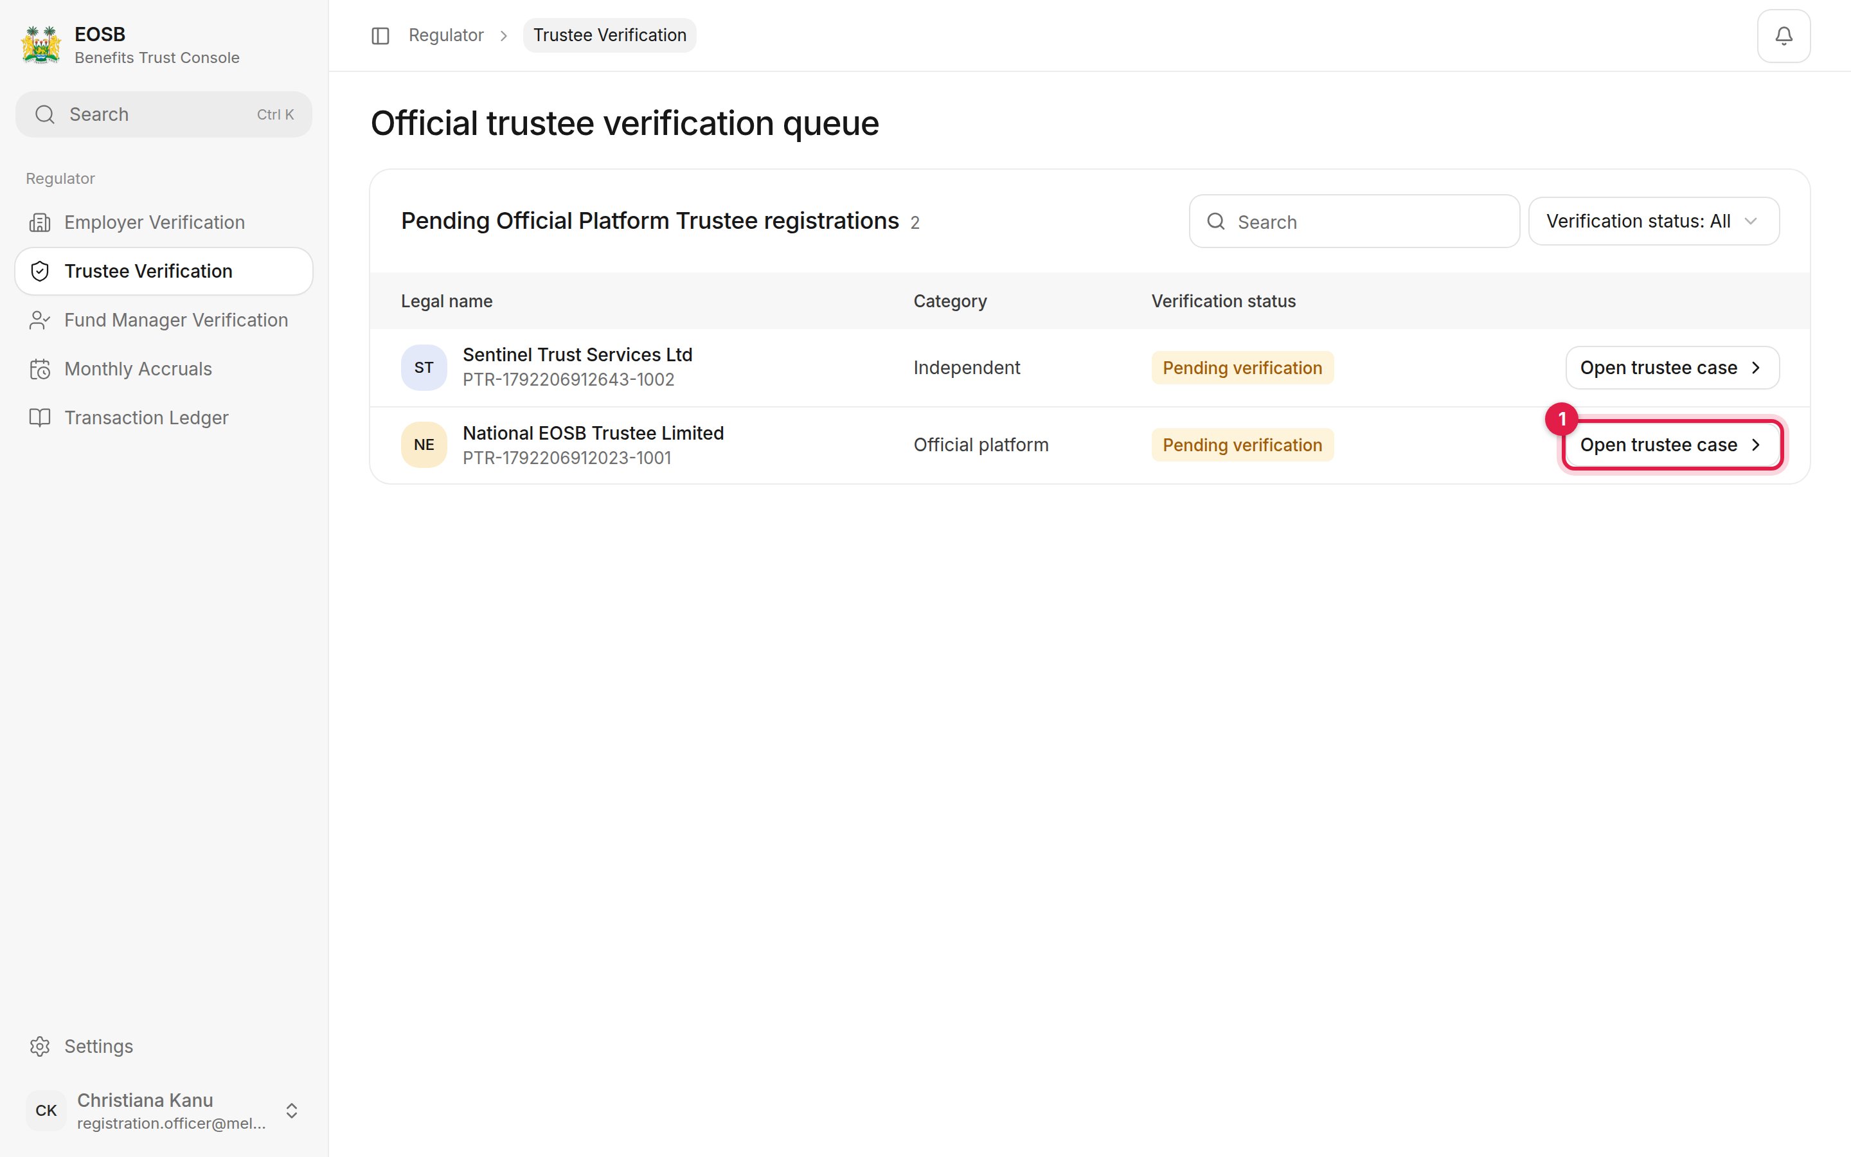Click the table search magnifier icon
This screenshot has height=1157, width=1851.
tap(1215, 222)
